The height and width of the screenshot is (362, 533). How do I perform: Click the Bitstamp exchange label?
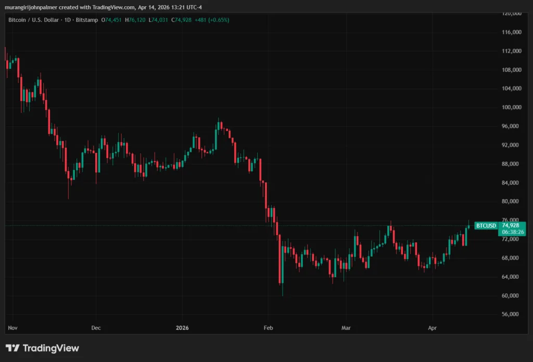(87, 20)
